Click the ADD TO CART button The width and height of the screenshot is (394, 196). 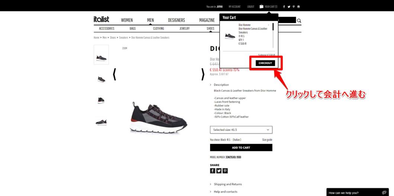(241, 148)
